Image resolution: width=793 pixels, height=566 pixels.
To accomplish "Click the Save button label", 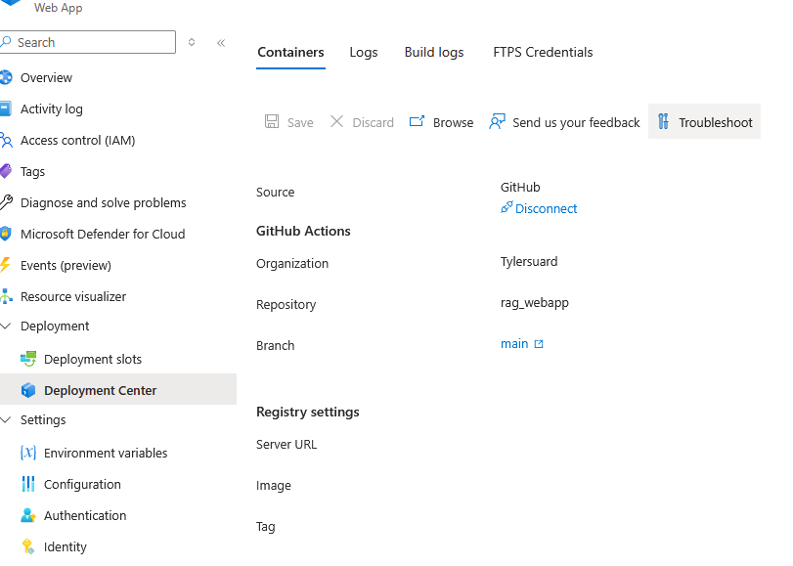I will [300, 122].
